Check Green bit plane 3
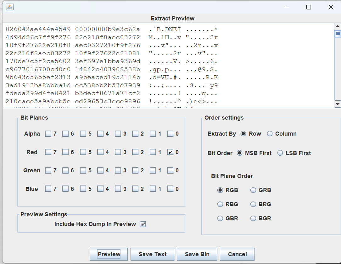 (x=118, y=170)
